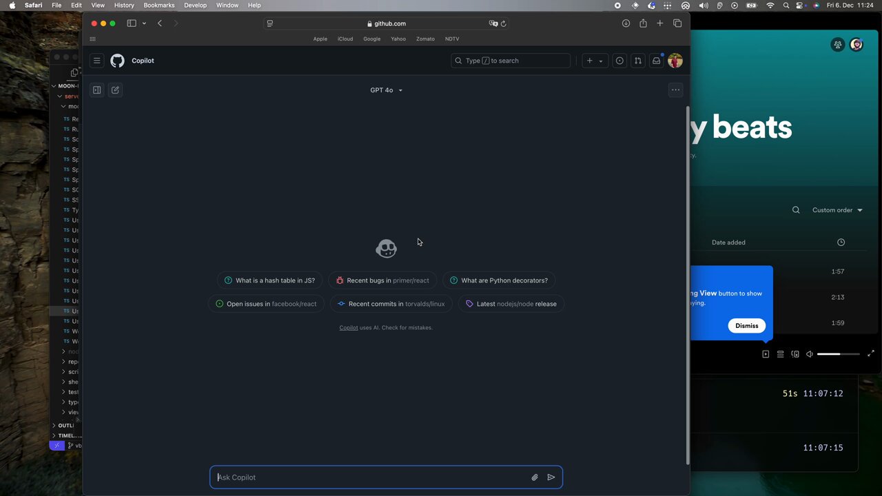Open the Safari Window menu
The image size is (882, 496).
227,6
